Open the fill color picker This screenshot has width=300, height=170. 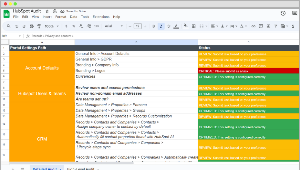pyautogui.click(x=186, y=26)
